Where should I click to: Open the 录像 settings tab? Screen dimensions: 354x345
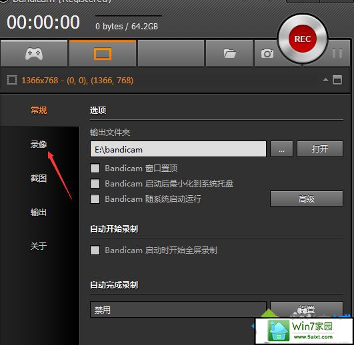(x=39, y=145)
